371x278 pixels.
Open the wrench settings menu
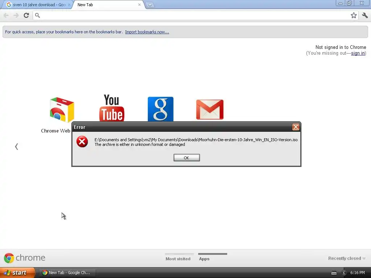coord(365,15)
